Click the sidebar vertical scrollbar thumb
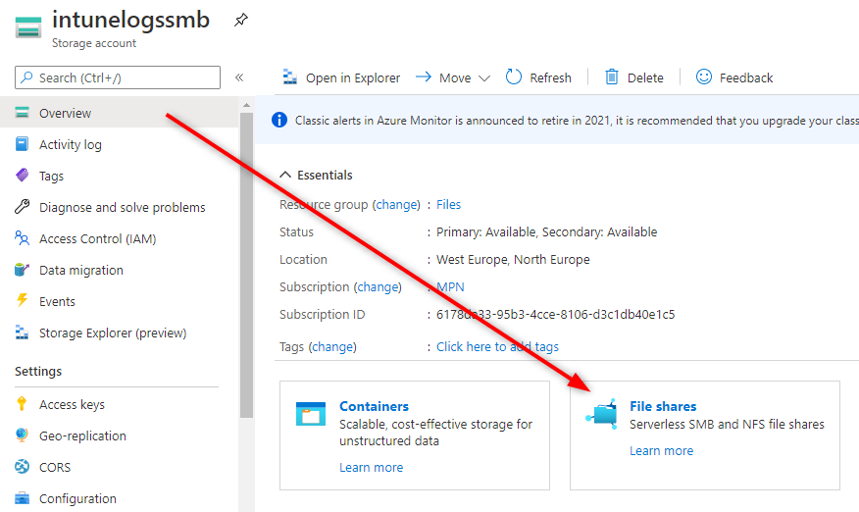This screenshot has height=512, width=859. click(246, 266)
